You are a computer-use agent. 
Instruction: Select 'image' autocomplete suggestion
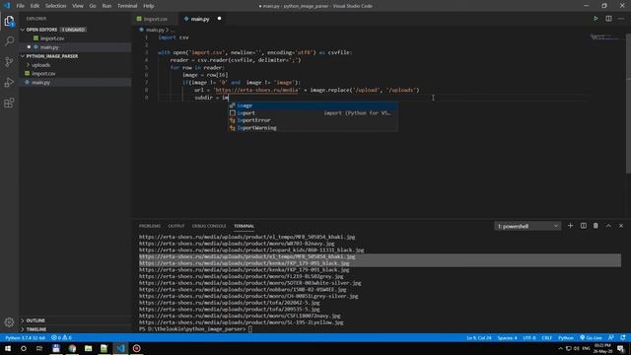point(314,106)
